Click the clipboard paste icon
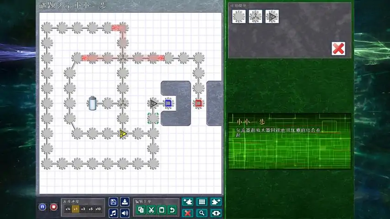390x219 pixels. (x=162, y=210)
